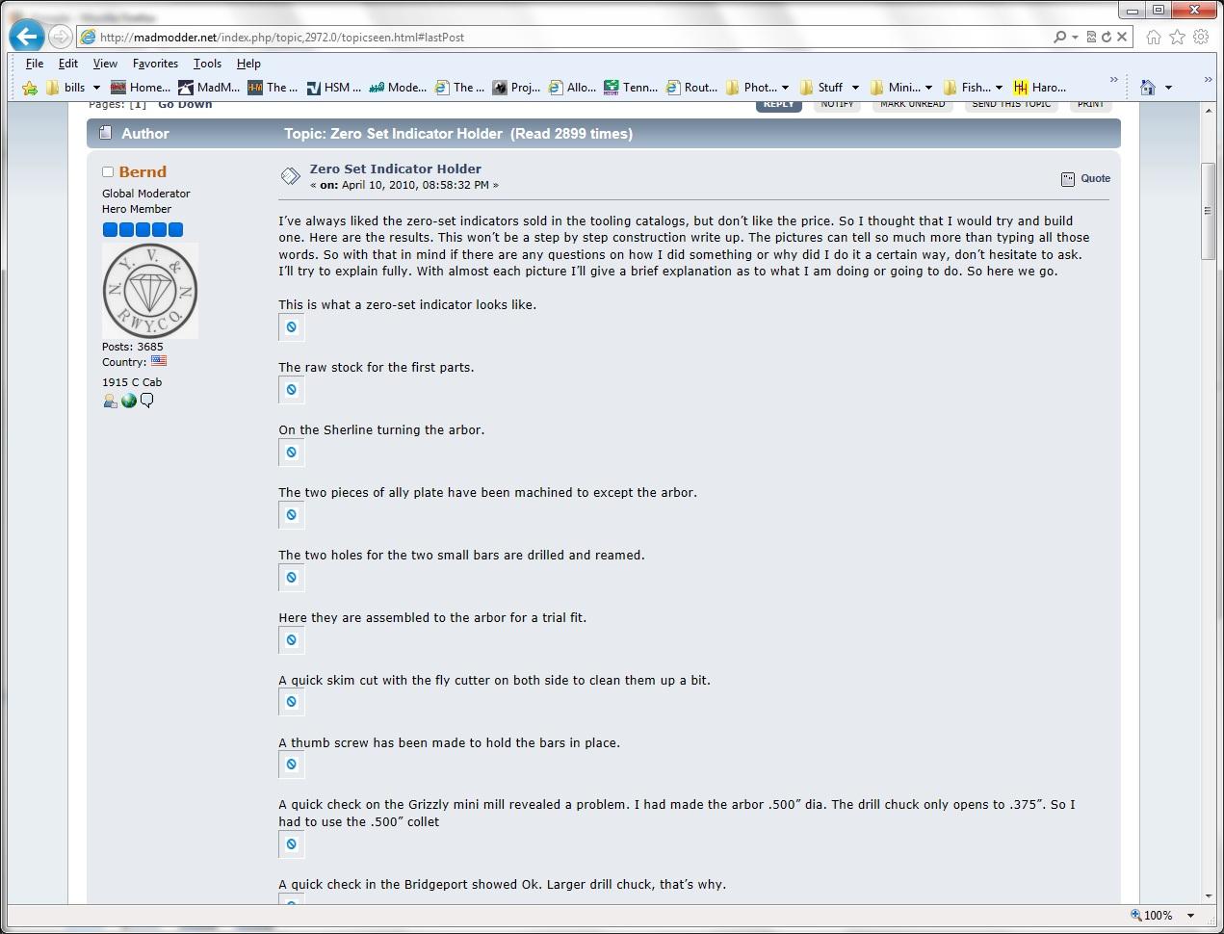Open the View menu
Image resolution: width=1224 pixels, height=934 pixels.
coord(105,64)
